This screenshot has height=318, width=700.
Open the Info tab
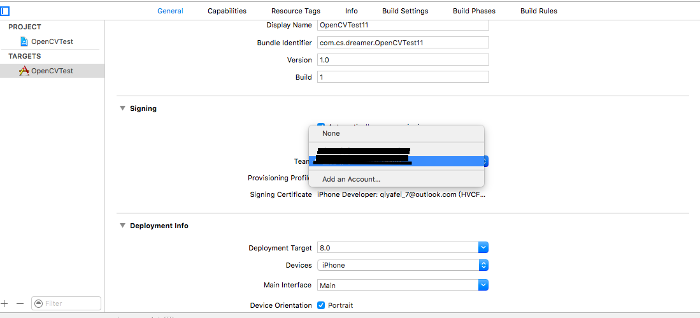tap(352, 11)
